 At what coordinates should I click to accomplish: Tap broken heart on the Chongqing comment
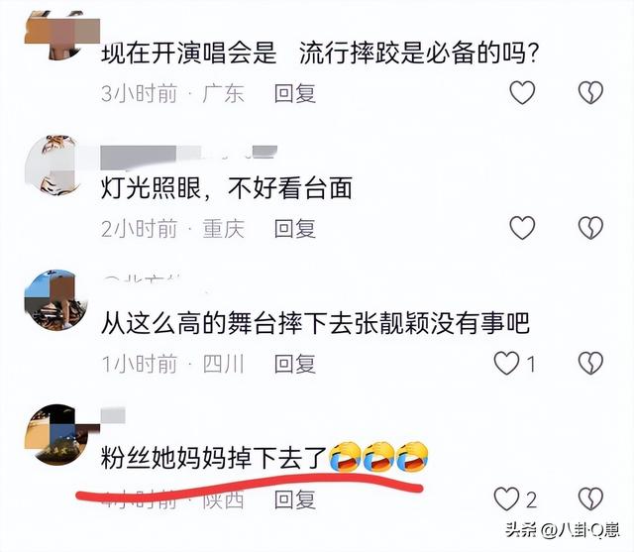pos(590,227)
